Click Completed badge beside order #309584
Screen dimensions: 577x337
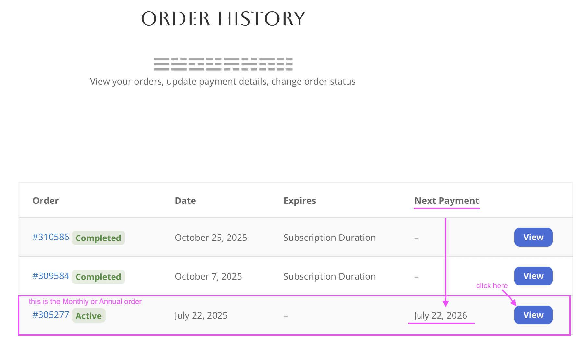[98, 277]
